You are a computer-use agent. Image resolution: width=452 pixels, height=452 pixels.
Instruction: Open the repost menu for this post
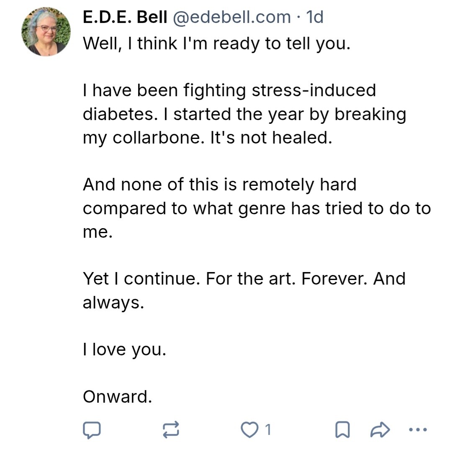(171, 429)
